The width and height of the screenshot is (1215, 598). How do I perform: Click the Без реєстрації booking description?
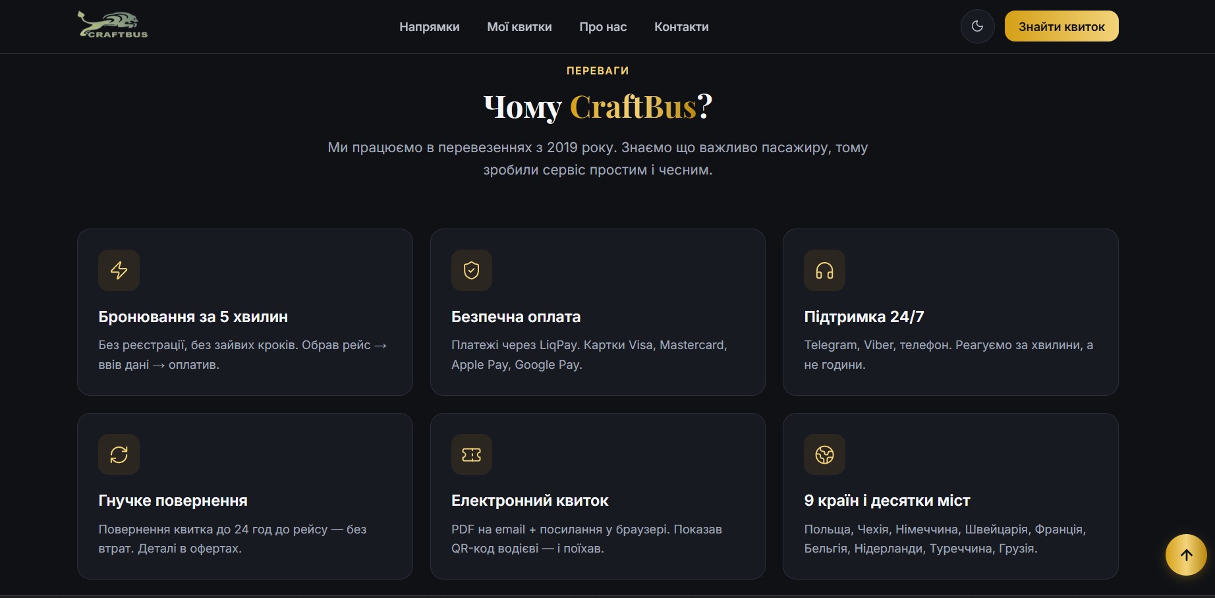pos(242,355)
